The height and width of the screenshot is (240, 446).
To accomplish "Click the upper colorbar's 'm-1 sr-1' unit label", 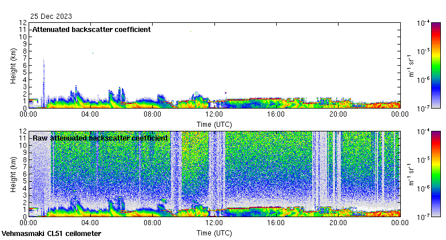I will pyautogui.click(x=411, y=66).
